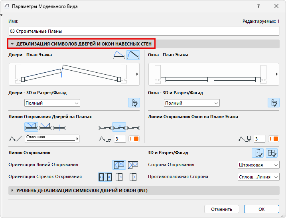286x218 pixels.
Task: Open doors 3D detail Полный dropdown
Action: point(52,103)
